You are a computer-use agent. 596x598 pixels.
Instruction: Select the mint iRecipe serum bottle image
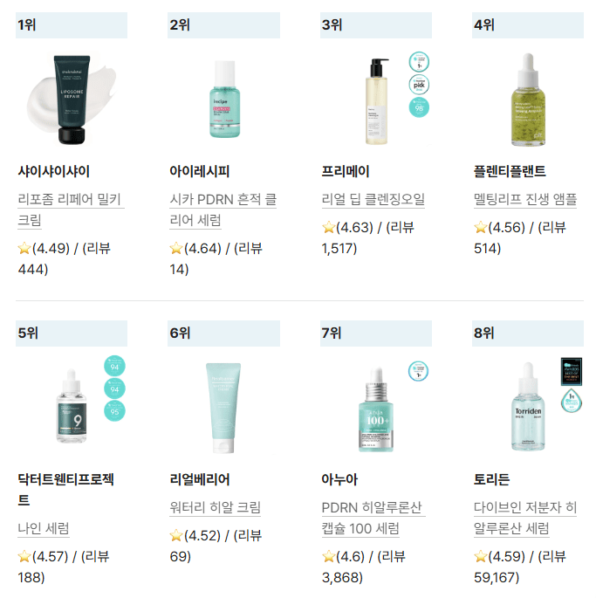point(224,100)
